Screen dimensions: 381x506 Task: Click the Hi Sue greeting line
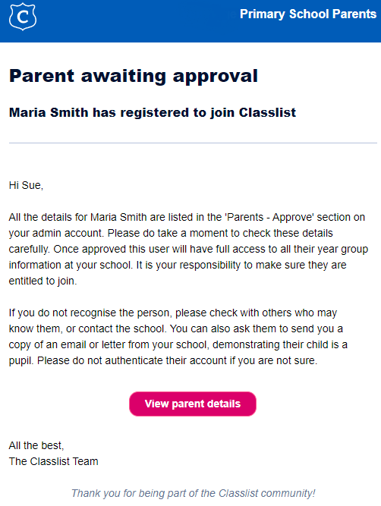[x=26, y=185]
